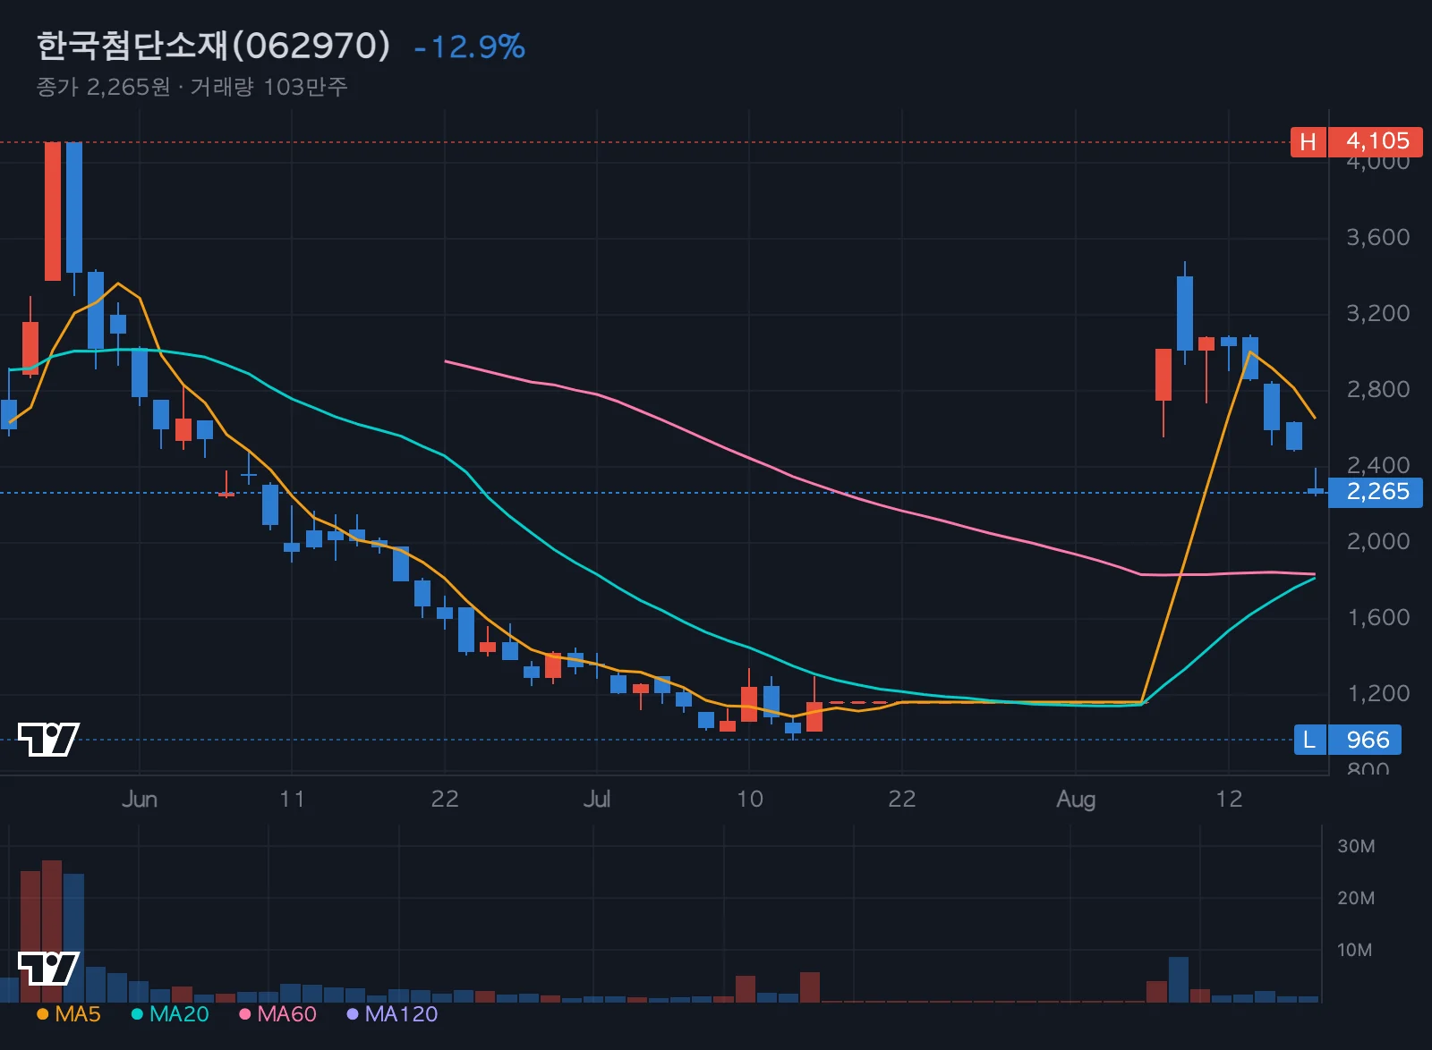Click the 20M volume axis label
1432x1050 pixels.
pos(1356,898)
